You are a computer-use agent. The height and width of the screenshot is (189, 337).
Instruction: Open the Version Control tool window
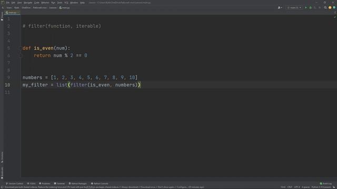click(14, 184)
